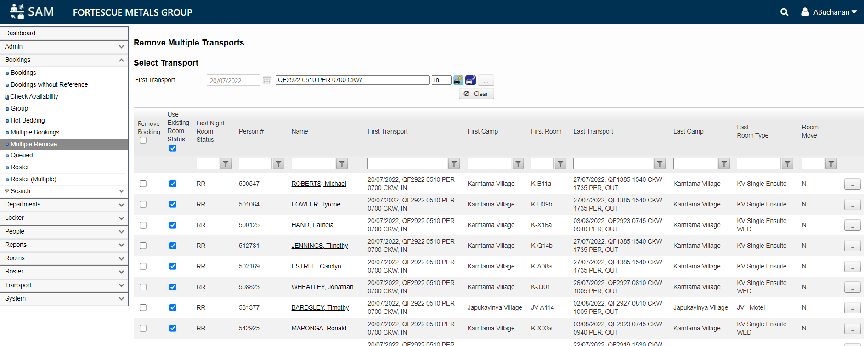
Task: Click the SAM logo icon
Action: (17, 11)
